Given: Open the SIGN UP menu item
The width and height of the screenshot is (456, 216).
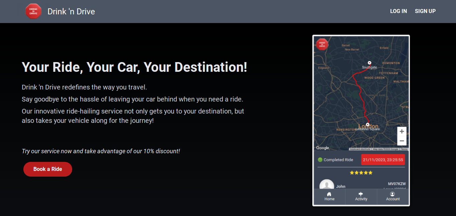Looking at the screenshot, I should pyautogui.click(x=425, y=11).
